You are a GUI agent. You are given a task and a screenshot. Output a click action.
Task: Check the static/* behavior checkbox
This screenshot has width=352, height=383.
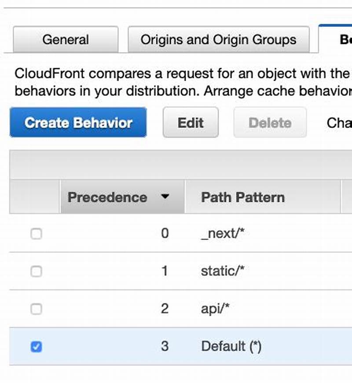(x=35, y=271)
